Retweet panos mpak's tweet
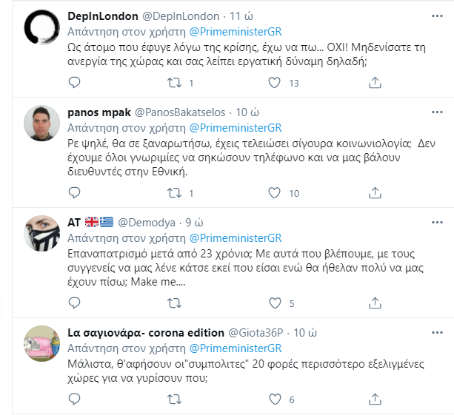The height and width of the screenshot is (415, 454). coord(173,193)
